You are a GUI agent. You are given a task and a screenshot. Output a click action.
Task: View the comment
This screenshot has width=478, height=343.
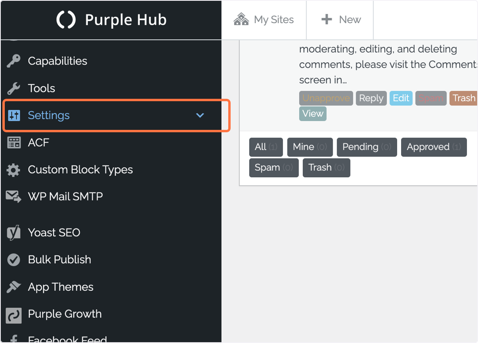(x=313, y=114)
